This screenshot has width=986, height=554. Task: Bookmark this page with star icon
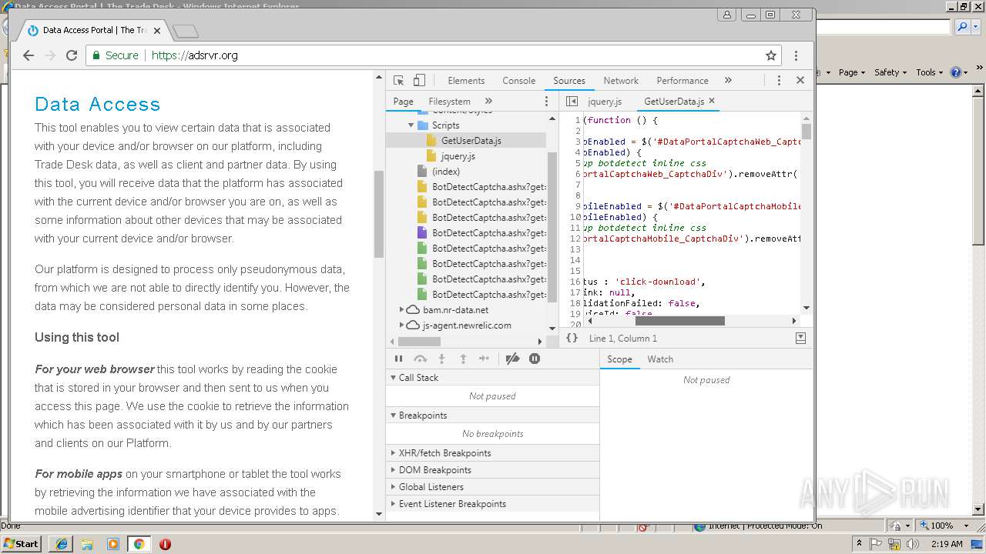(x=770, y=55)
